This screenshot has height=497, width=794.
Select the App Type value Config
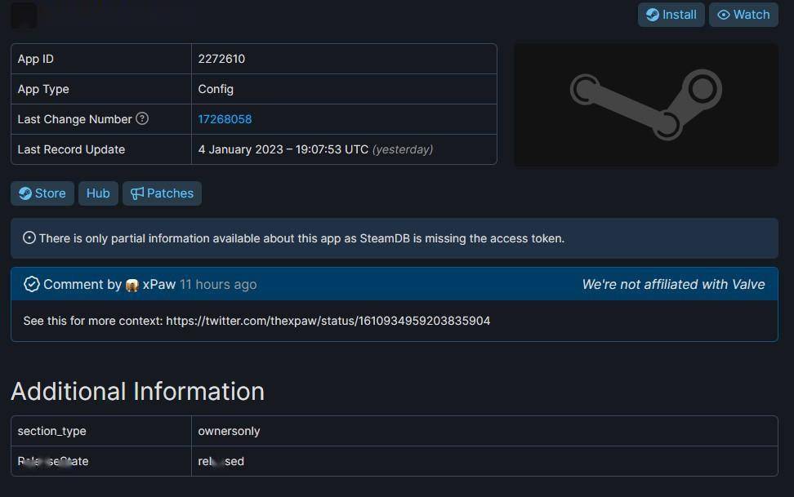coord(216,89)
